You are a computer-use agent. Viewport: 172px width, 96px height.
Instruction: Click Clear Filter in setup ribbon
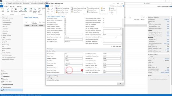tap(112, 10)
